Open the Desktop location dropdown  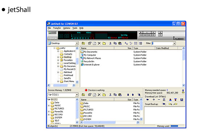pyautogui.click(x=77, y=43)
